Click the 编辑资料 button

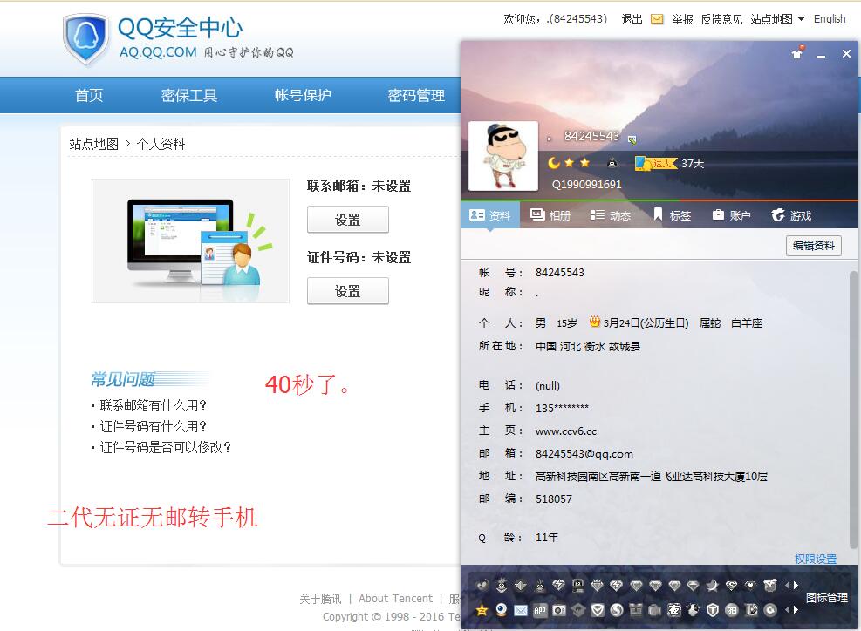[x=813, y=245]
